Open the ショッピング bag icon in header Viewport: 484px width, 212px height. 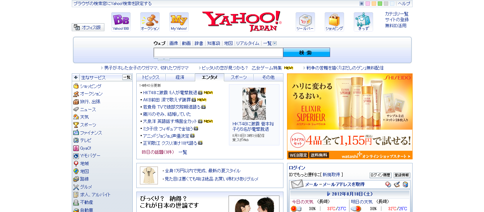(334, 22)
